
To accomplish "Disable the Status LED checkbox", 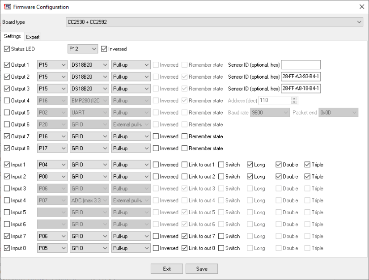I will click(6, 49).
